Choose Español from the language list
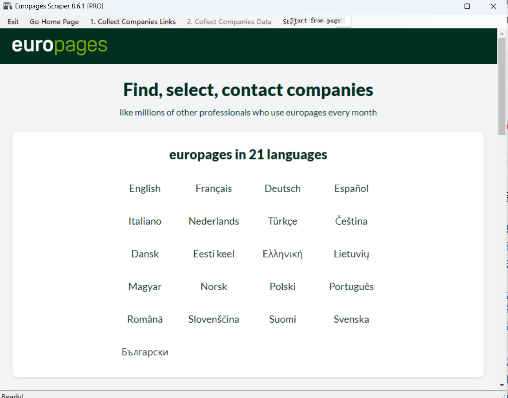 (351, 188)
